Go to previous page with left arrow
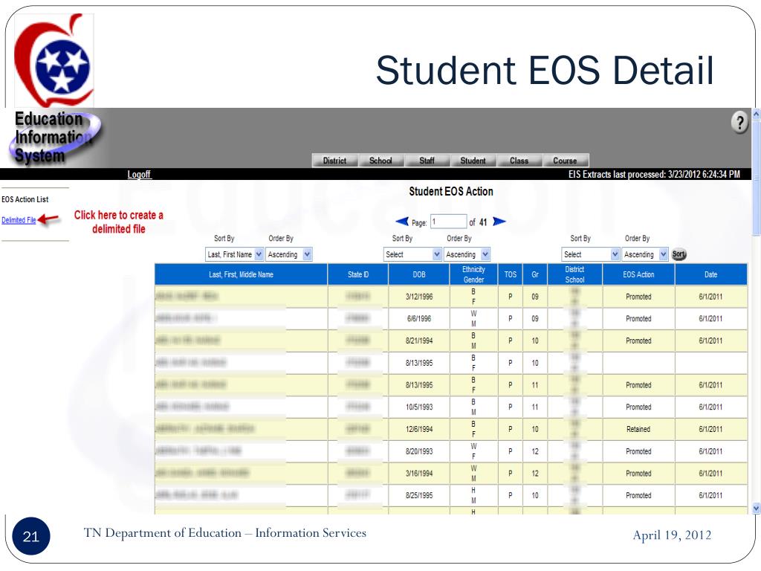 tap(402, 222)
